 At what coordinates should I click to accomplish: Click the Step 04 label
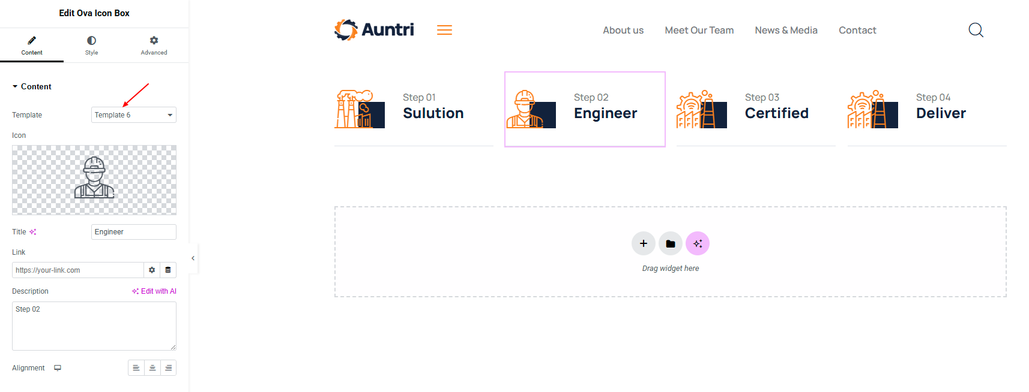point(933,97)
